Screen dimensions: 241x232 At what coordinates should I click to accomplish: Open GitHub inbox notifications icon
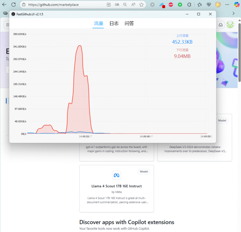(x=221, y=25)
